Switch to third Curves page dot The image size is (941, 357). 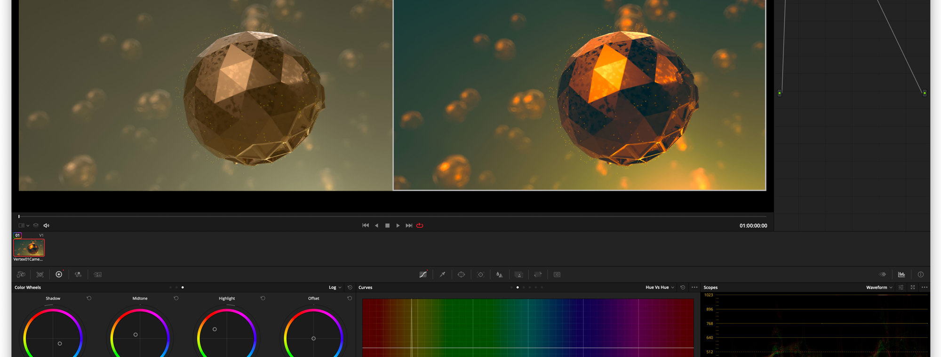pos(524,287)
